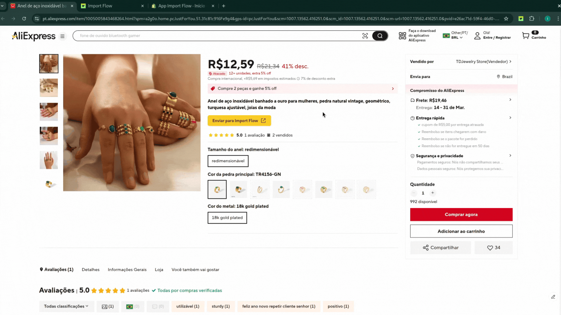Click the Comprar agora button
This screenshot has height=315, width=561.
pyautogui.click(x=461, y=214)
